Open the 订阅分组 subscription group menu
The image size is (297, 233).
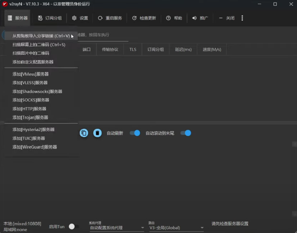50,18
